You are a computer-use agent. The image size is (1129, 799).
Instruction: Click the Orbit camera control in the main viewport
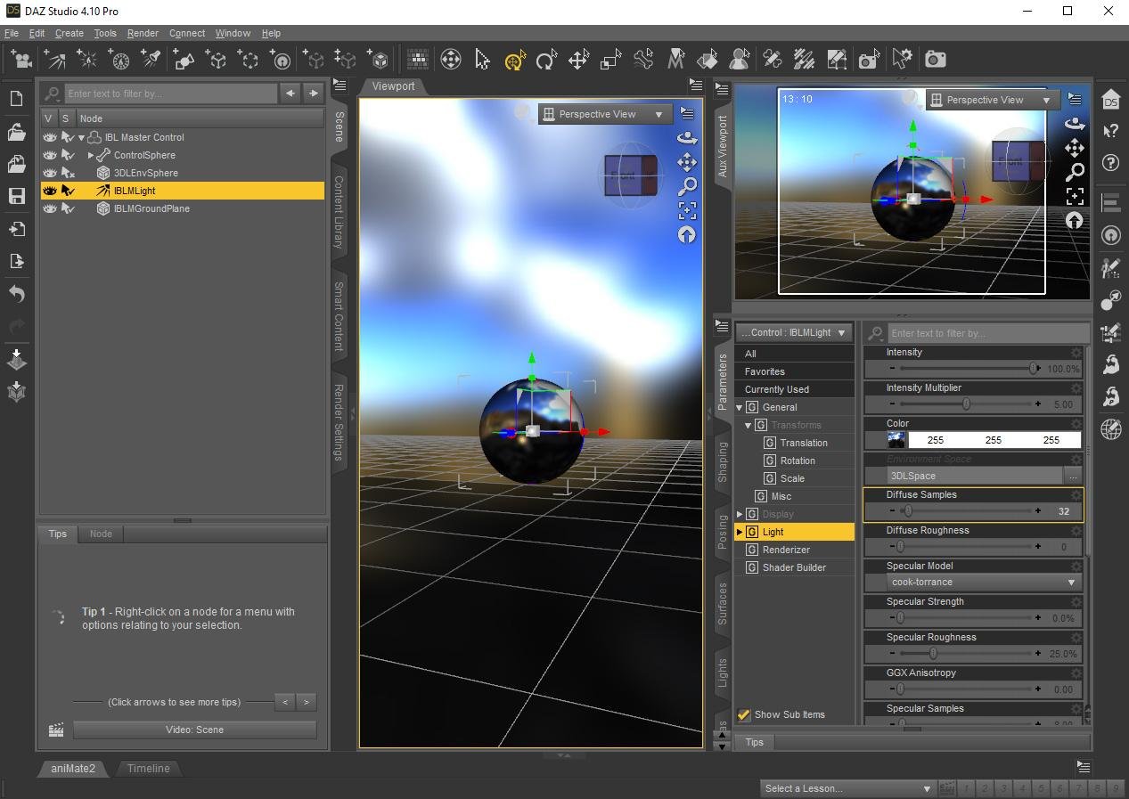pos(687,138)
